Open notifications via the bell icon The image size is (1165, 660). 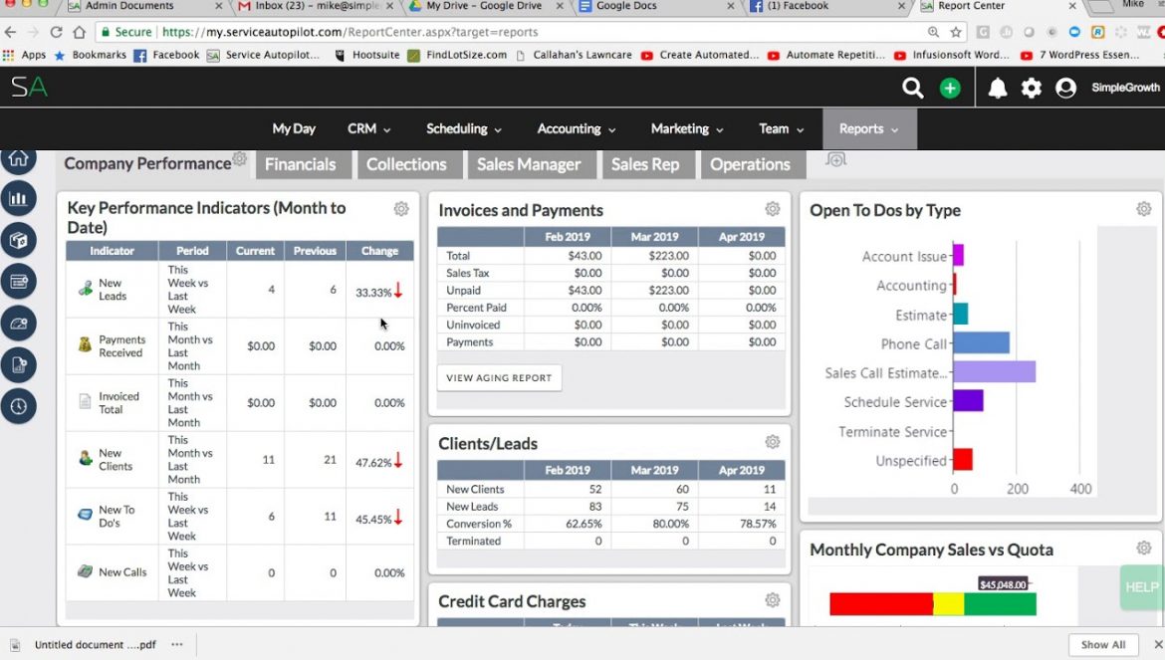[x=995, y=88]
